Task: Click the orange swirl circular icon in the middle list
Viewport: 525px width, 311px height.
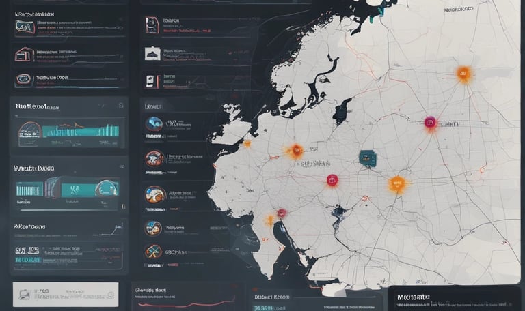Action: [x=155, y=195]
